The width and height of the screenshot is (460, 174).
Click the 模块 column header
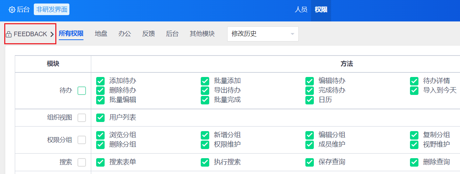click(53, 64)
